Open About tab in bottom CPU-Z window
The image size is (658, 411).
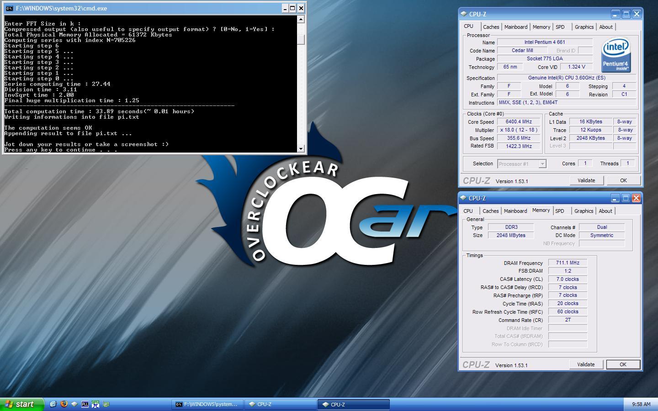(x=605, y=211)
